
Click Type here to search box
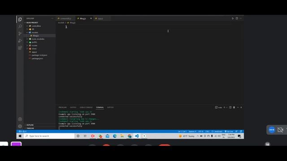(x=49, y=136)
